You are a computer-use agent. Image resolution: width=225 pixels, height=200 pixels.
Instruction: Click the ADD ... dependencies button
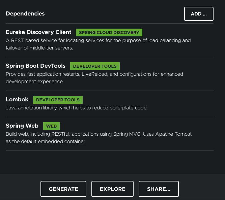(x=199, y=14)
